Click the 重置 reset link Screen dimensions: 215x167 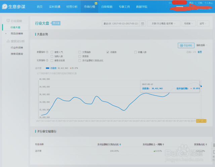point(200,52)
